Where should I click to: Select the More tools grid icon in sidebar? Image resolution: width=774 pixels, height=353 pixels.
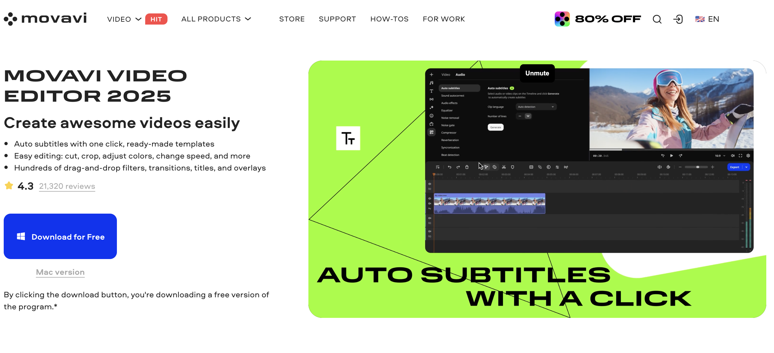432,132
